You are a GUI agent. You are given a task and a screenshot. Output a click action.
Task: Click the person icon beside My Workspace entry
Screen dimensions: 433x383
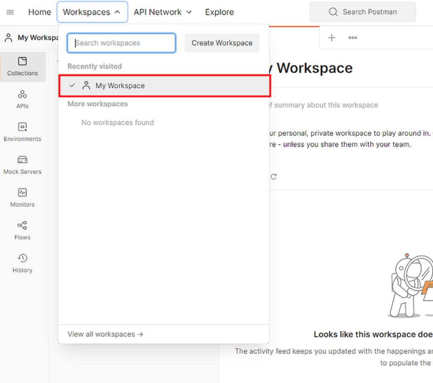86,85
